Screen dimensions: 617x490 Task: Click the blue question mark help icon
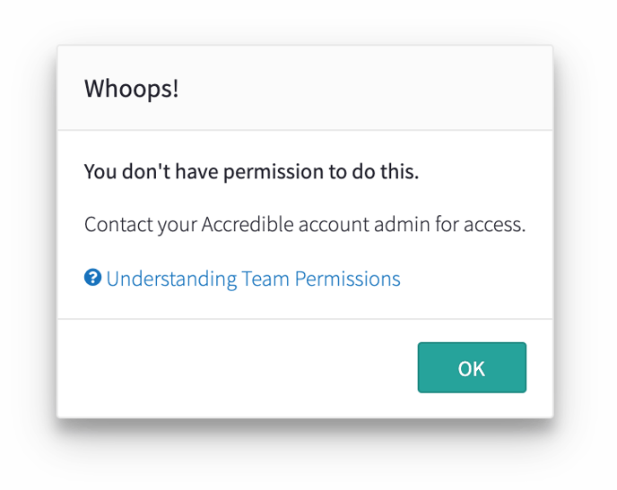point(92,279)
